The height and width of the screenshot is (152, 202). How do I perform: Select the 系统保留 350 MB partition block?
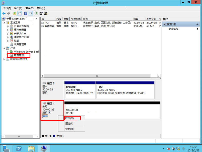[x=80, y=90]
